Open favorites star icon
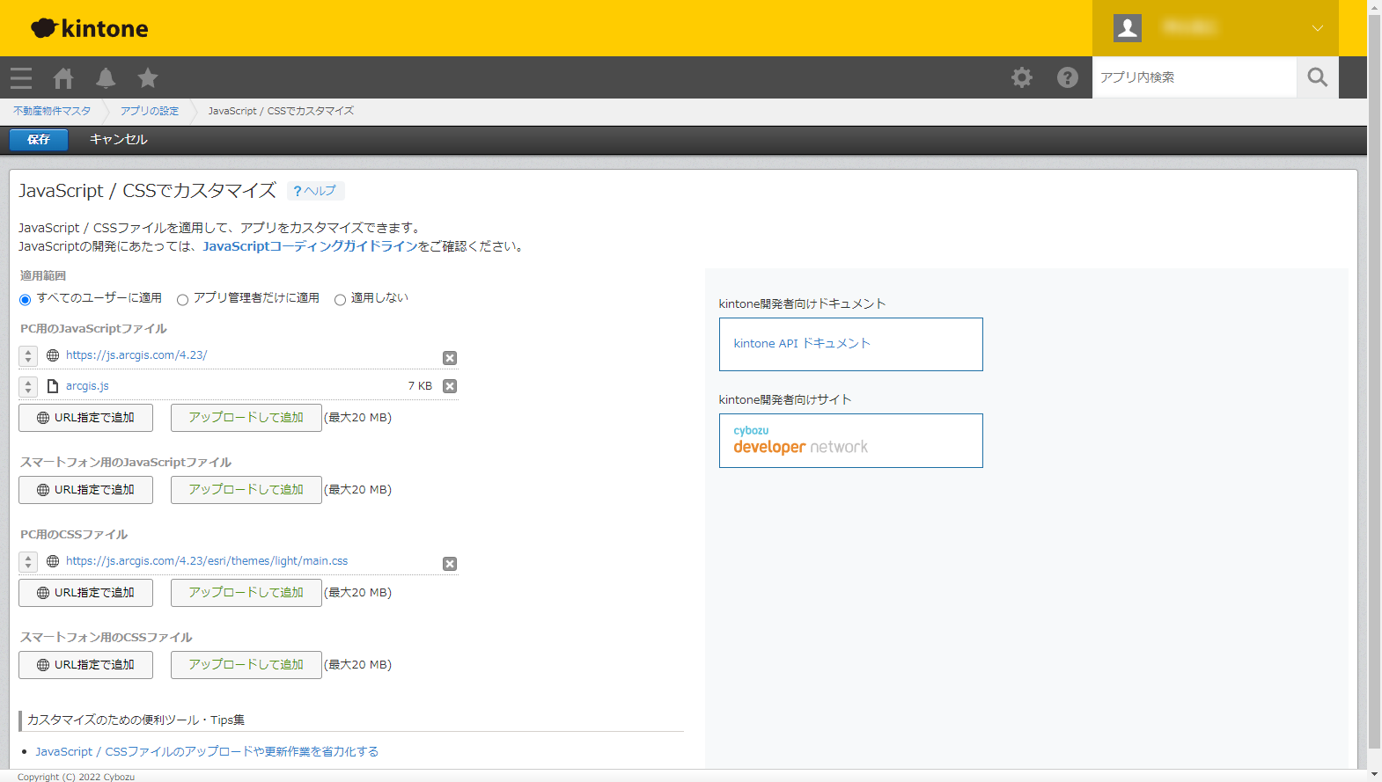This screenshot has width=1382, height=782. pyautogui.click(x=148, y=78)
